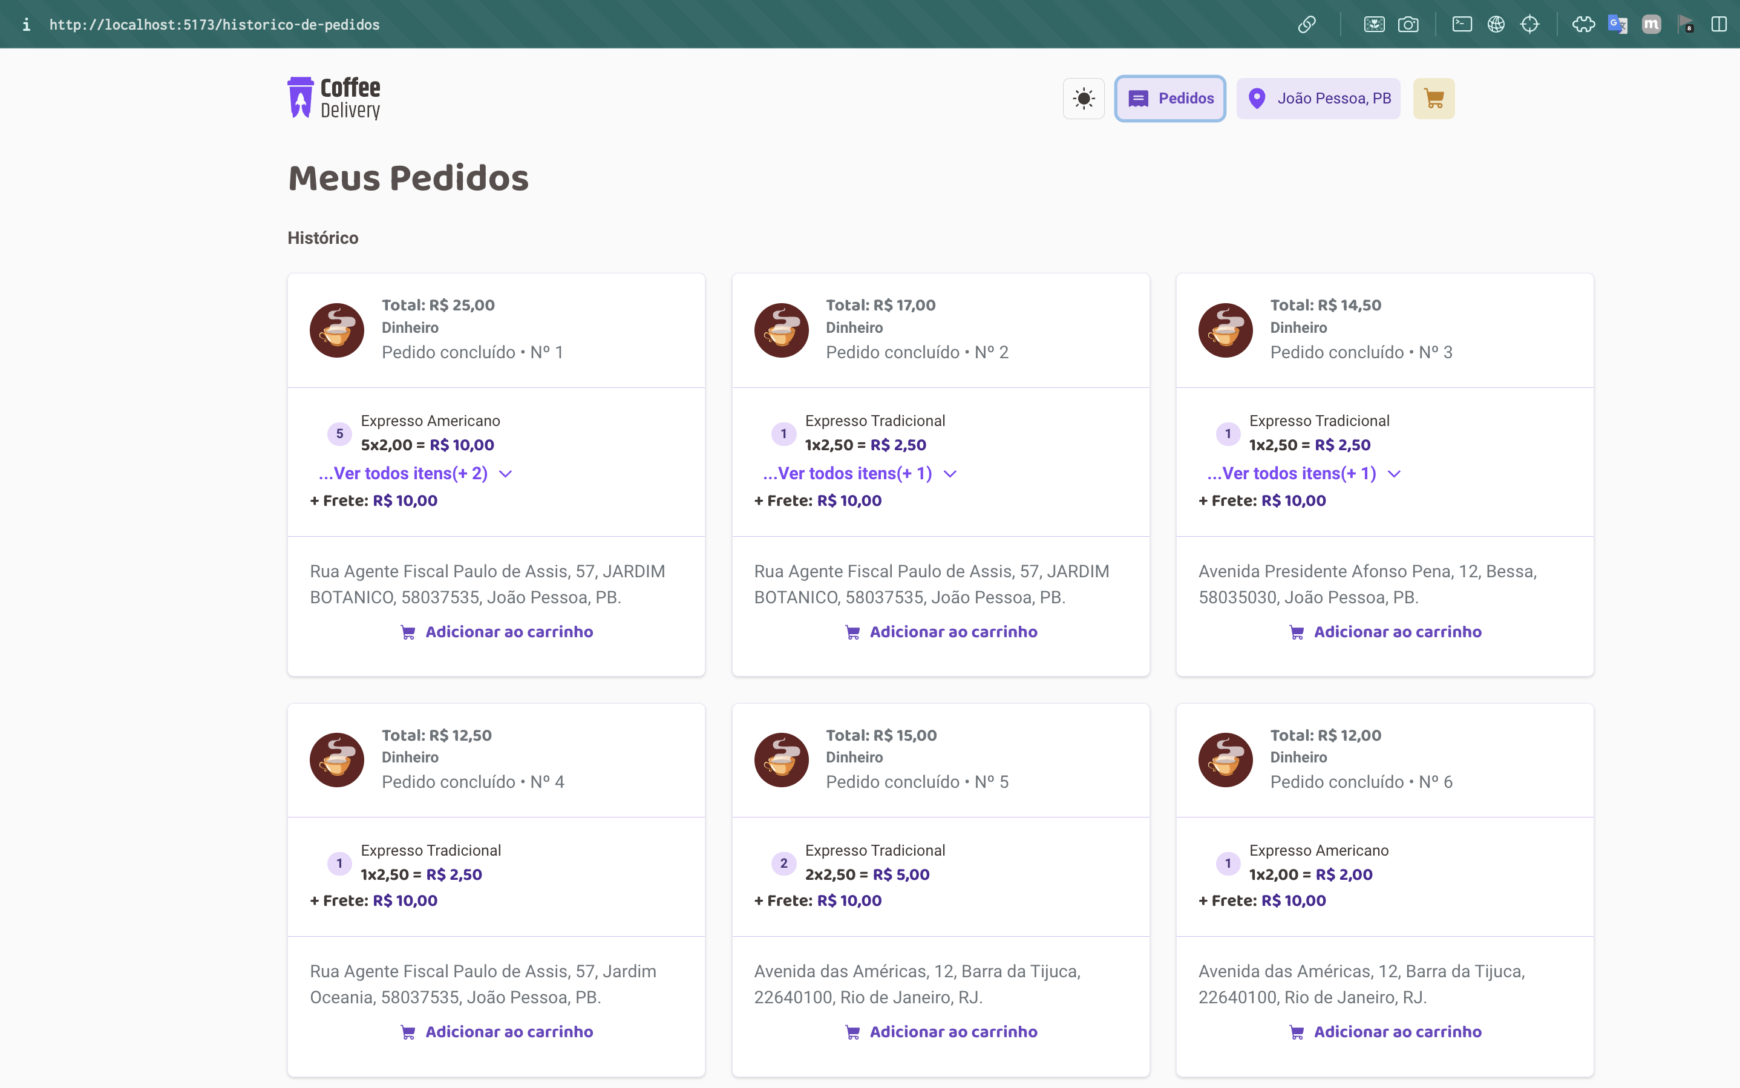Toggle the split sidebar panel icon
Viewport: 1740px width, 1088px height.
click(1718, 24)
